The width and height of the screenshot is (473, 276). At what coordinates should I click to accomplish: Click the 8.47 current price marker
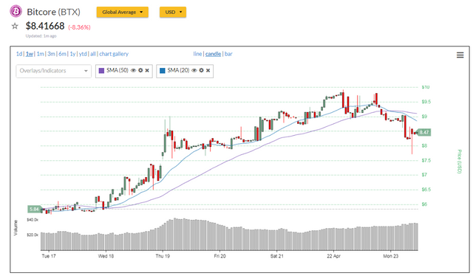(x=423, y=132)
